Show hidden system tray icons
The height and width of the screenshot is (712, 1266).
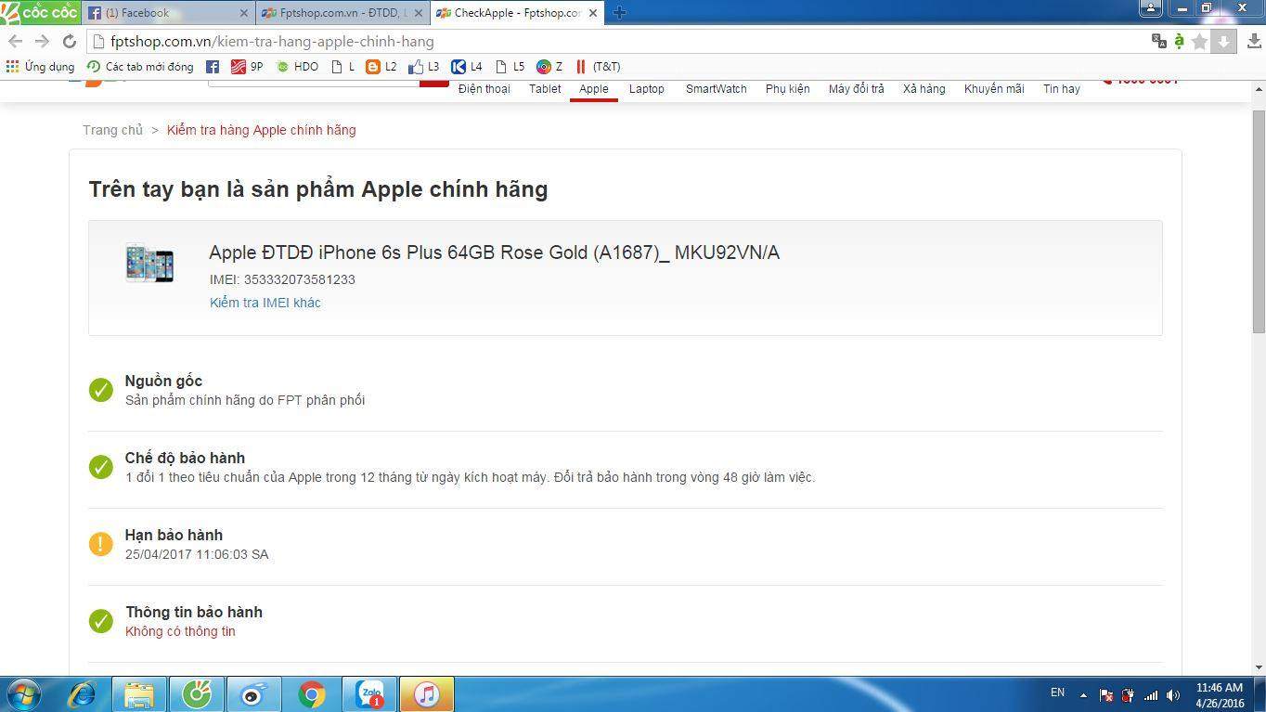(x=1082, y=694)
